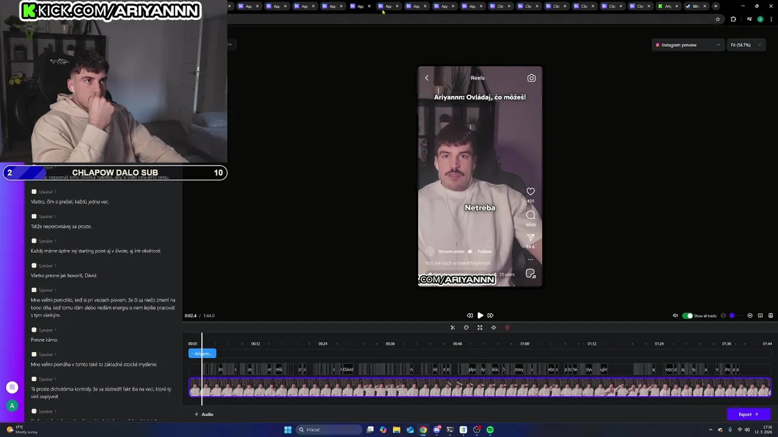Click the 'Ariyannn: Ovládaj, čo môžeš!' title
The height and width of the screenshot is (437, 778).
click(480, 97)
